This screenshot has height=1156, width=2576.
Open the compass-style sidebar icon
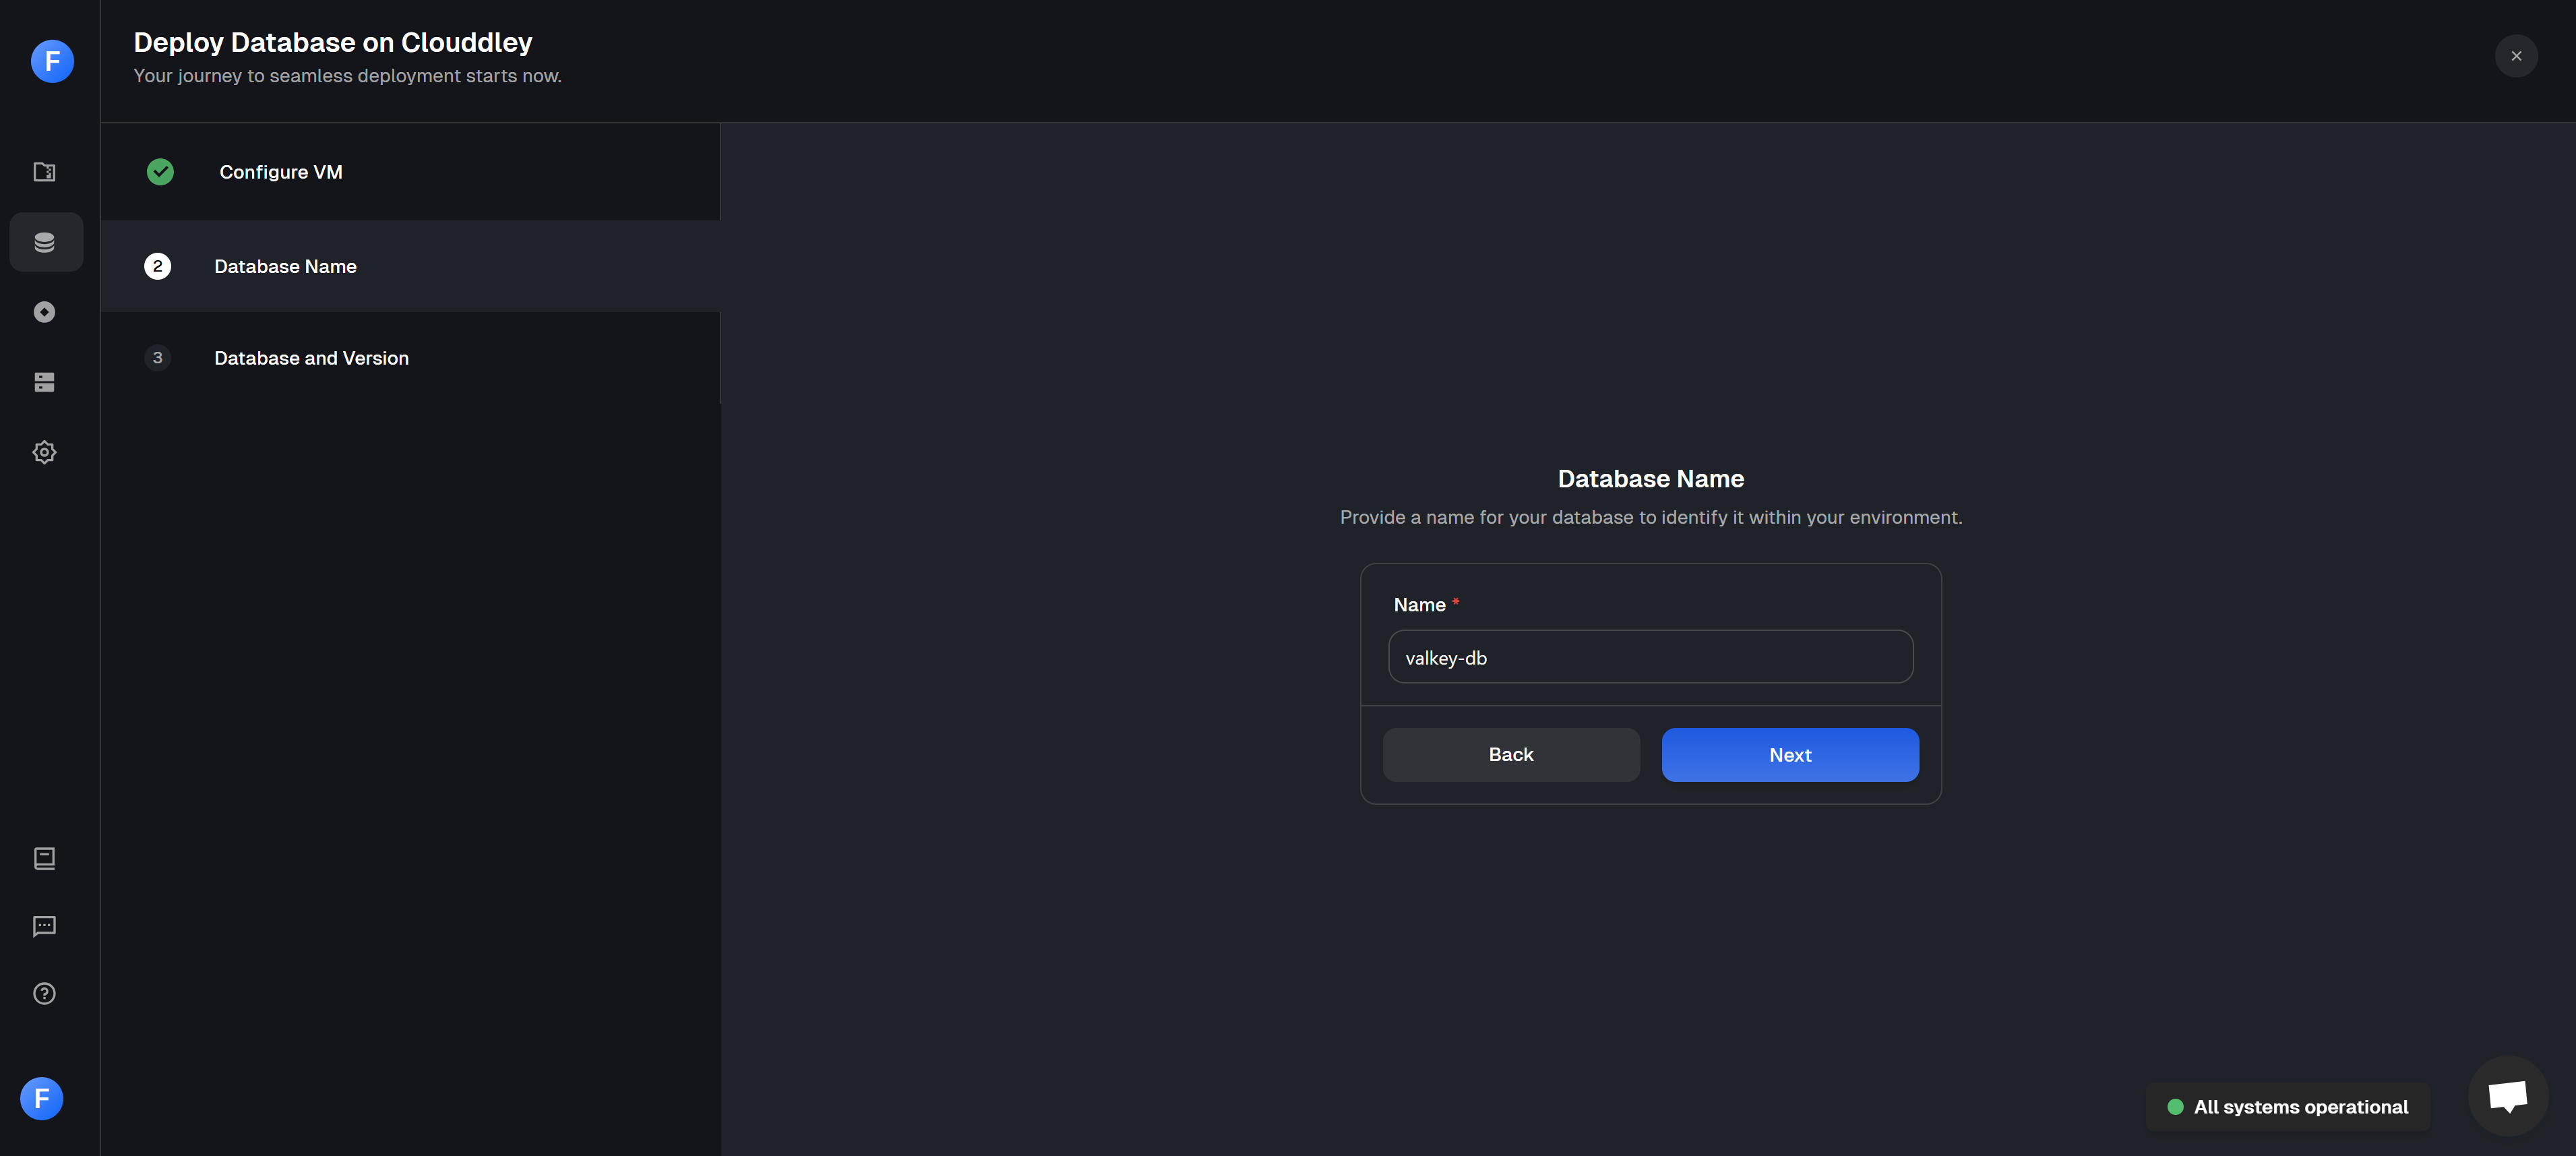click(x=45, y=312)
